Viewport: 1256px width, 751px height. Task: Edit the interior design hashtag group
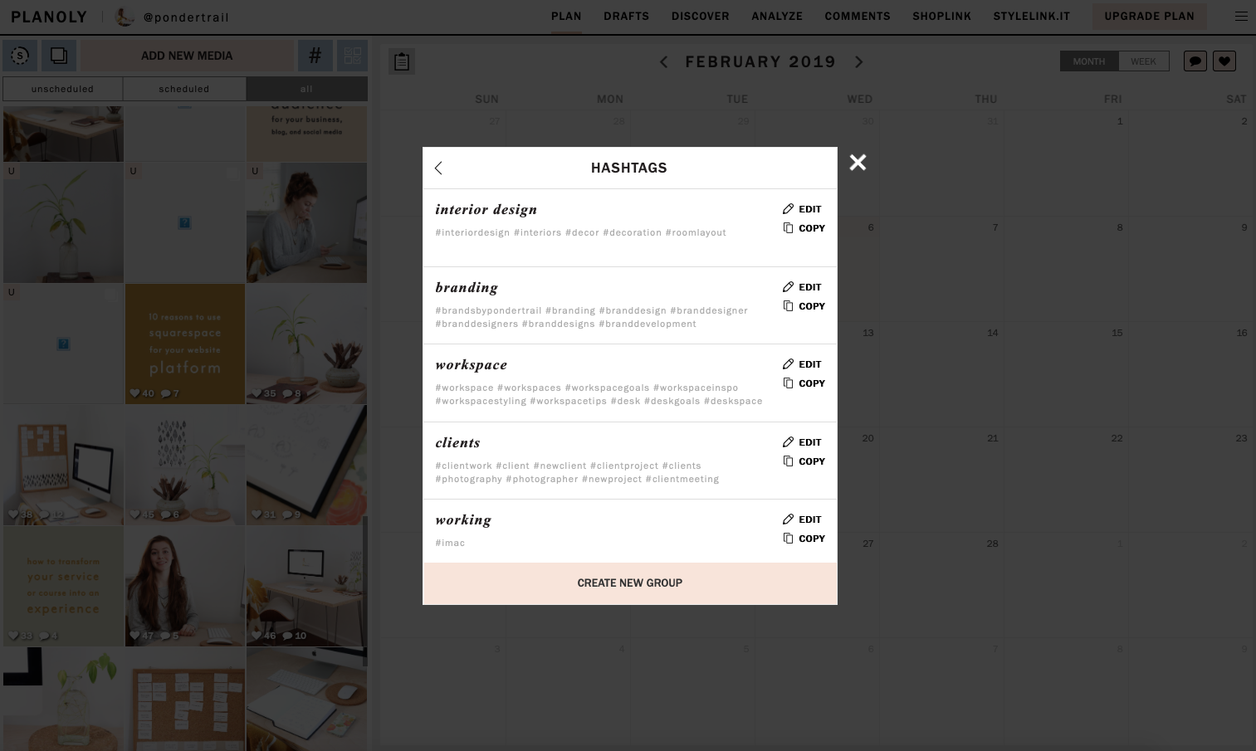click(x=802, y=209)
